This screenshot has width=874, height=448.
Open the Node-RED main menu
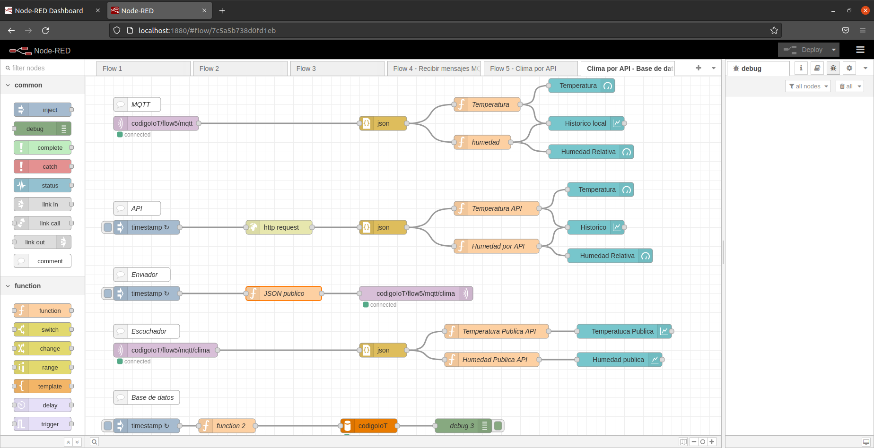pyautogui.click(x=860, y=50)
